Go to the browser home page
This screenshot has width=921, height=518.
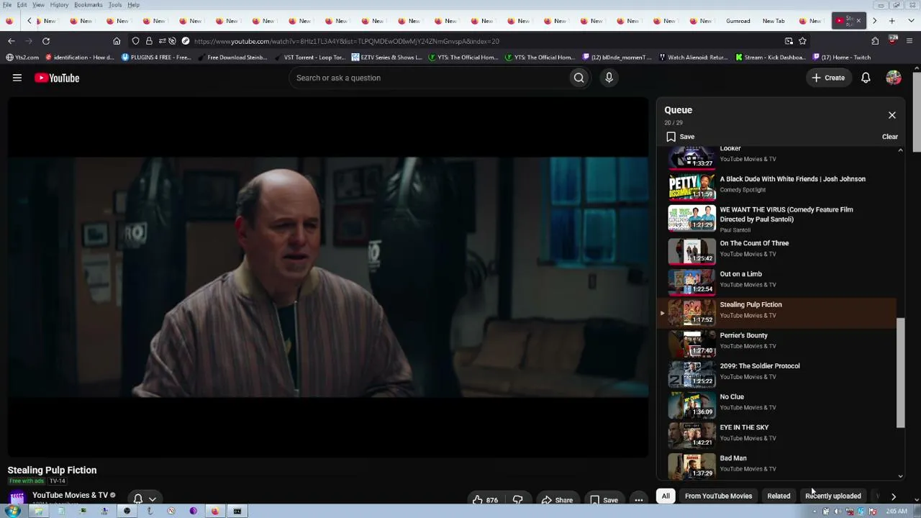click(117, 41)
